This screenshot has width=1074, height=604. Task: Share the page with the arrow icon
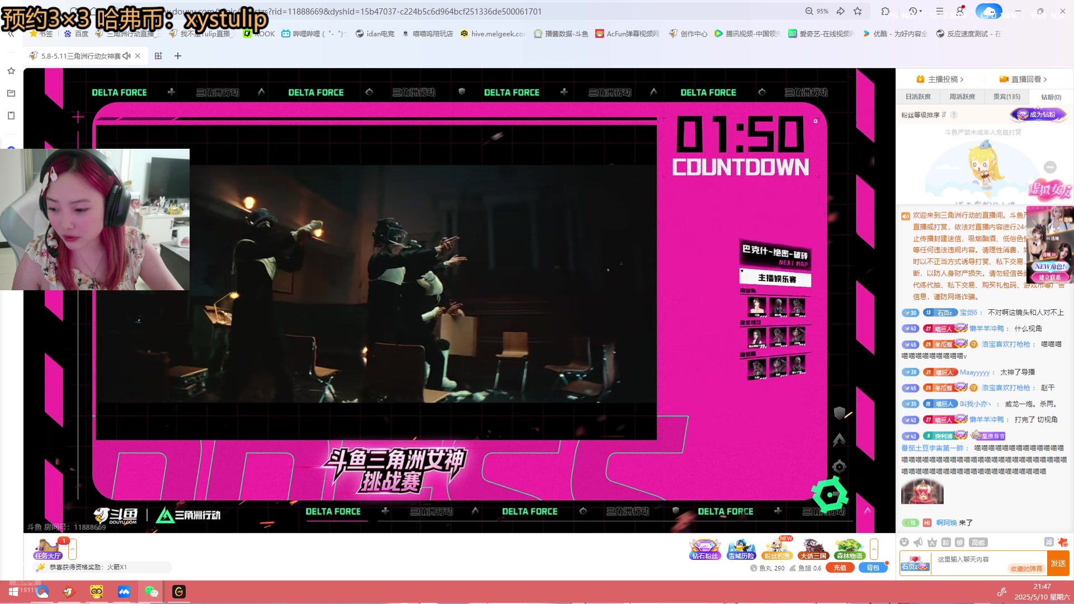click(841, 11)
